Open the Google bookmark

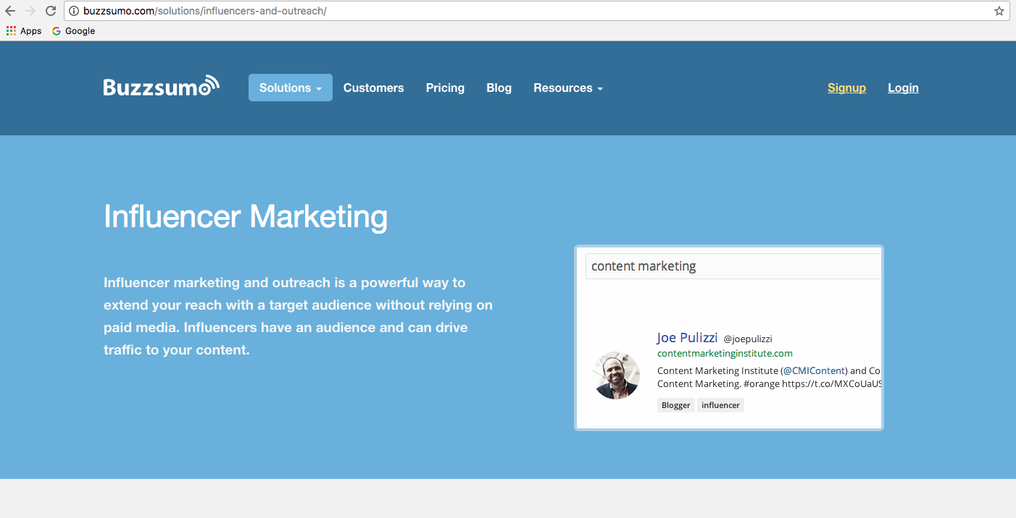[73, 31]
